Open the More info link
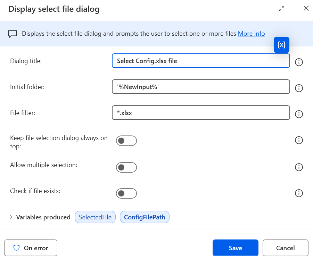 pyautogui.click(x=251, y=34)
